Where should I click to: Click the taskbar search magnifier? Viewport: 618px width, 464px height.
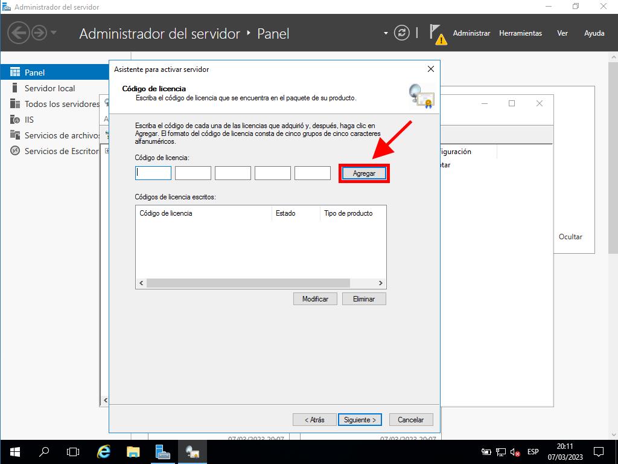(44, 451)
